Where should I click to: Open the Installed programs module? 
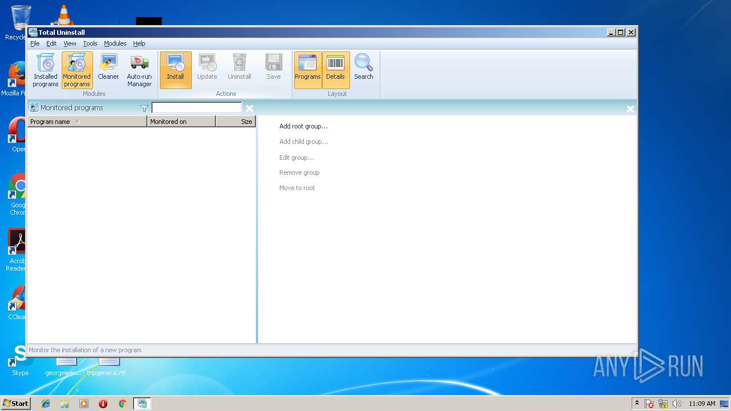pos(46,70)
